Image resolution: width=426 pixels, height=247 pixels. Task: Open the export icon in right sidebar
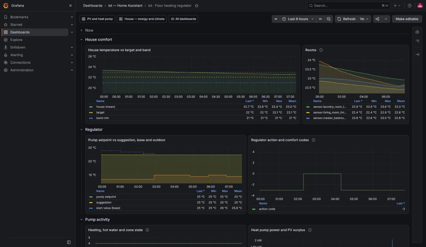coord(417,32)
